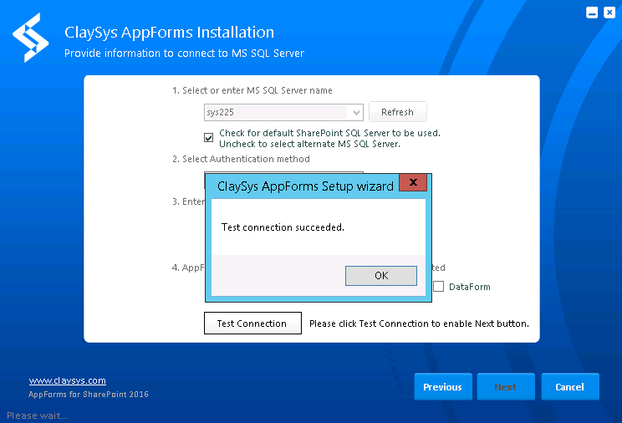
Task: Click the ClaySys logo icon
Action: pyautogui.click(x=31, y=38)
